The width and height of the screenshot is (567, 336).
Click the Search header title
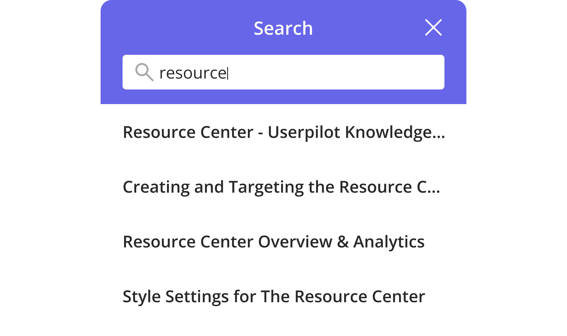283,28
